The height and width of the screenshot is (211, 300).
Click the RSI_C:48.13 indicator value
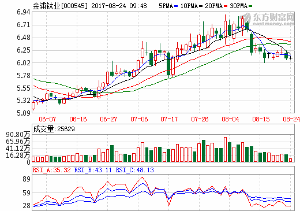click(x=134, y=170)
